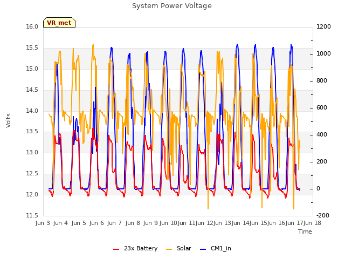The width and height of the screenshot is (345, 259).
Task: Click the 12.5 left axis value
Action: [x=32, y=174]
